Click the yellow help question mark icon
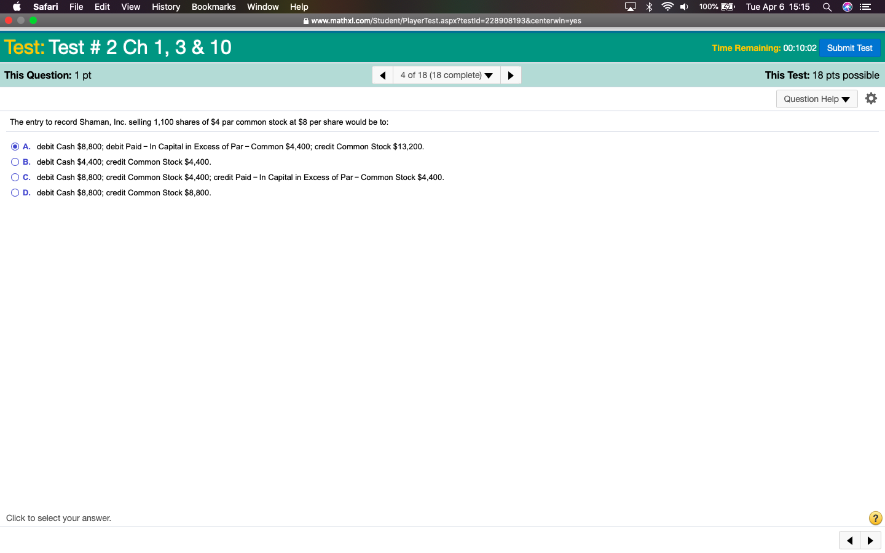 coord(875,518)
